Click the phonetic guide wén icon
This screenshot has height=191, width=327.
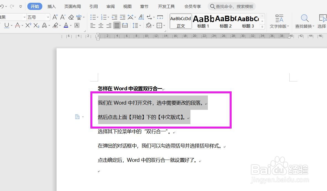pos(79,17)
